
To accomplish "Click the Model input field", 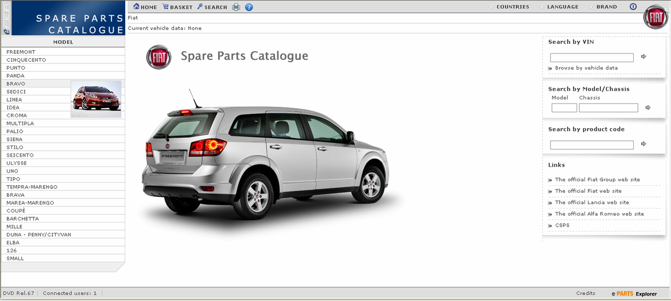I will (x=564, y=108).
